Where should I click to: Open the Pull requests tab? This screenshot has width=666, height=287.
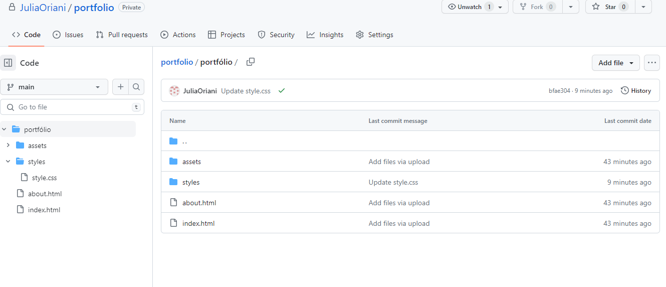(122, 35)
